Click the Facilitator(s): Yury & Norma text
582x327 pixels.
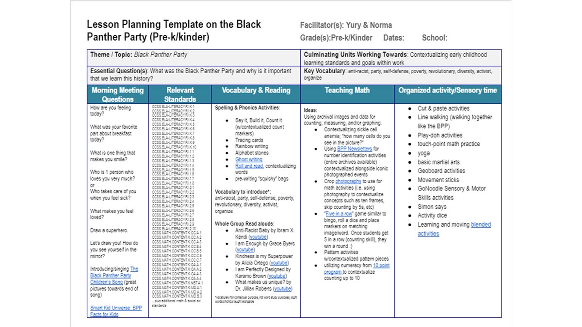346,25
